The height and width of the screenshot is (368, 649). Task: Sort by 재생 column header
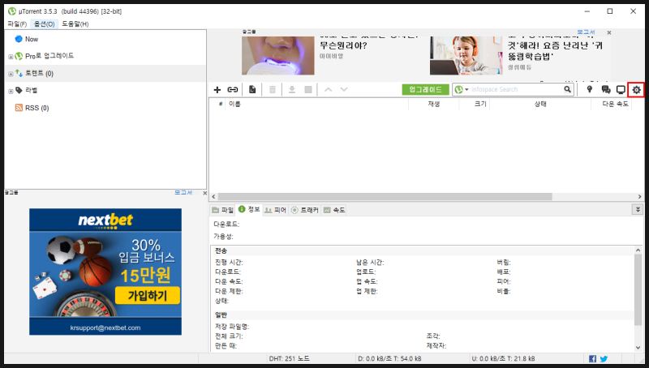434,105
